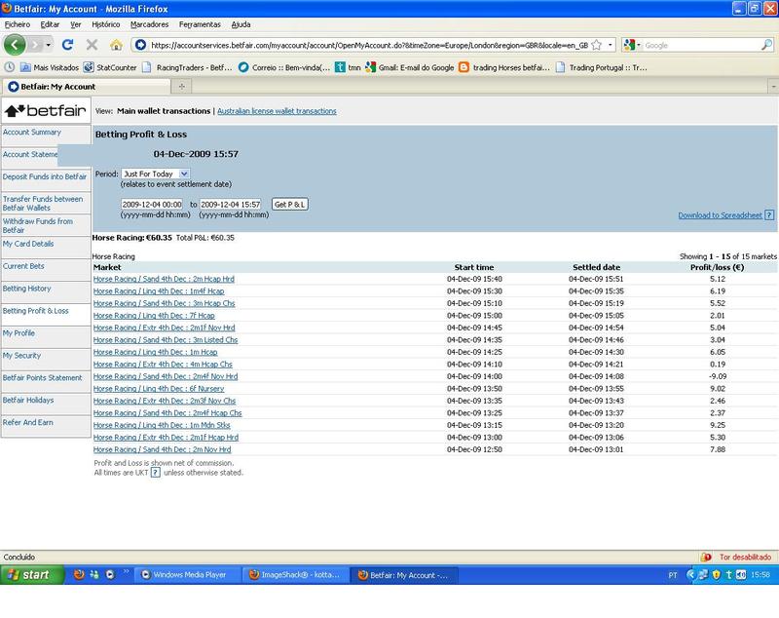Click the start date input field

[x=152, y=205]
